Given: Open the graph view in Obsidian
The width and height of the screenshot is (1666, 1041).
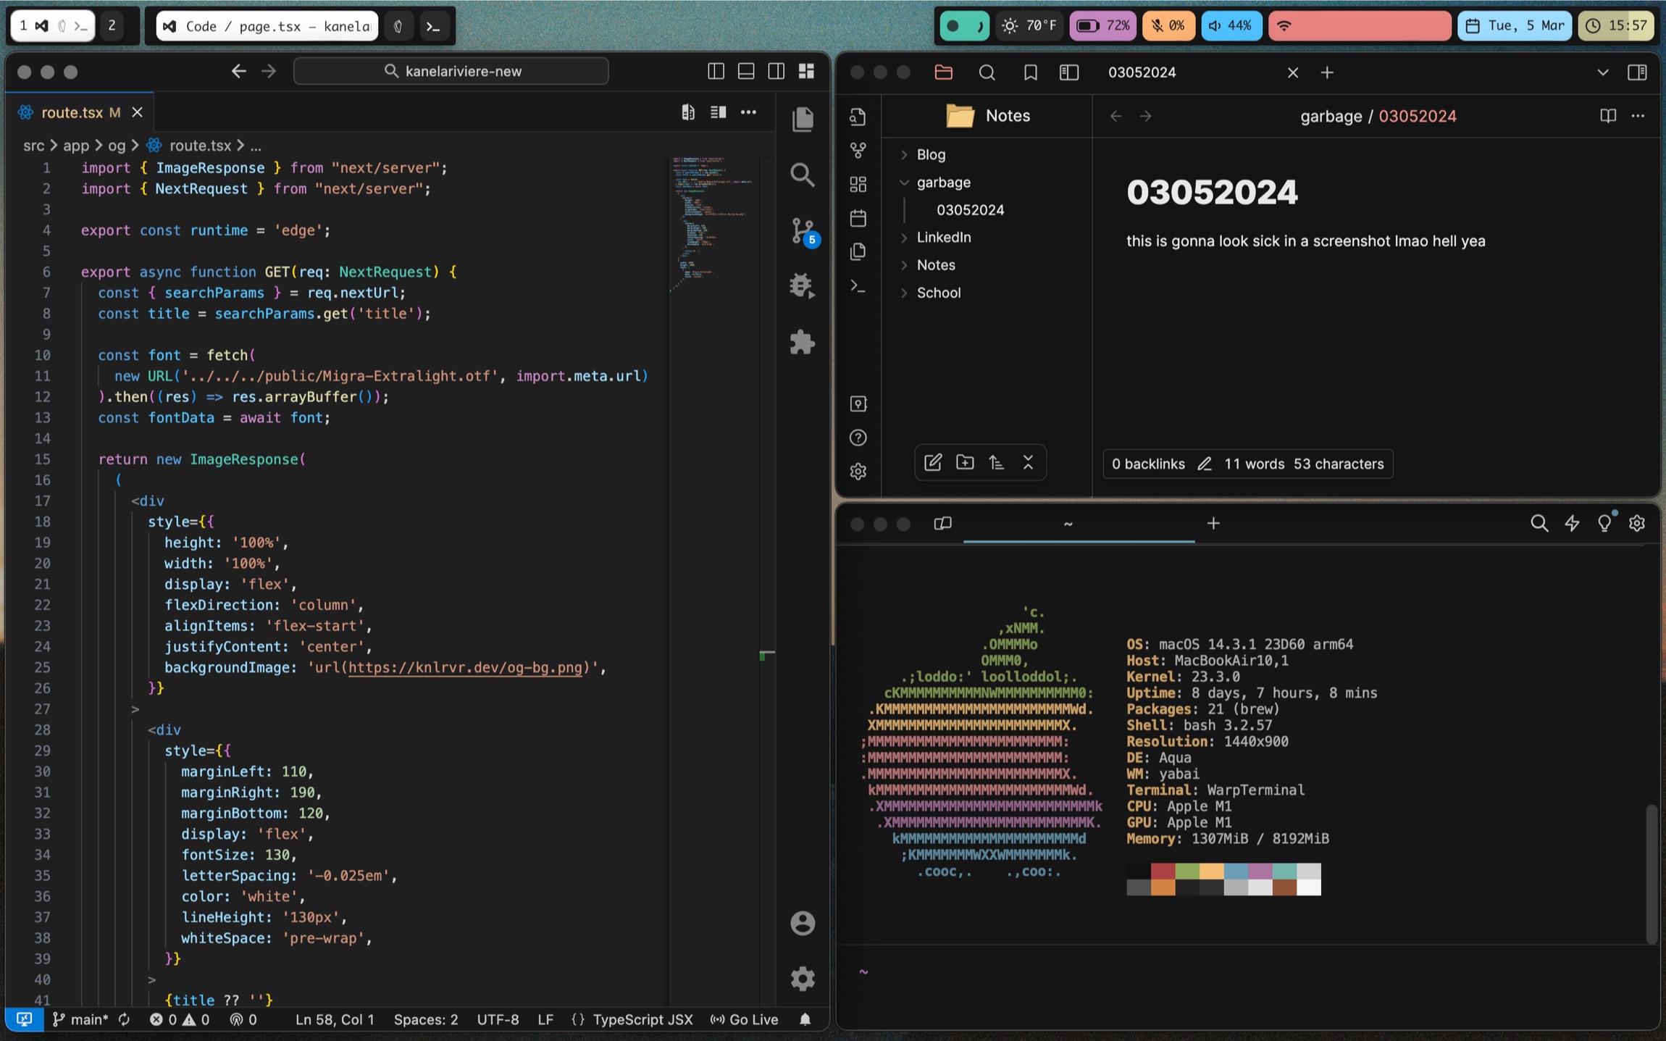Looking at the screenshot, I should pyautogui.click(x=858, y=151).
